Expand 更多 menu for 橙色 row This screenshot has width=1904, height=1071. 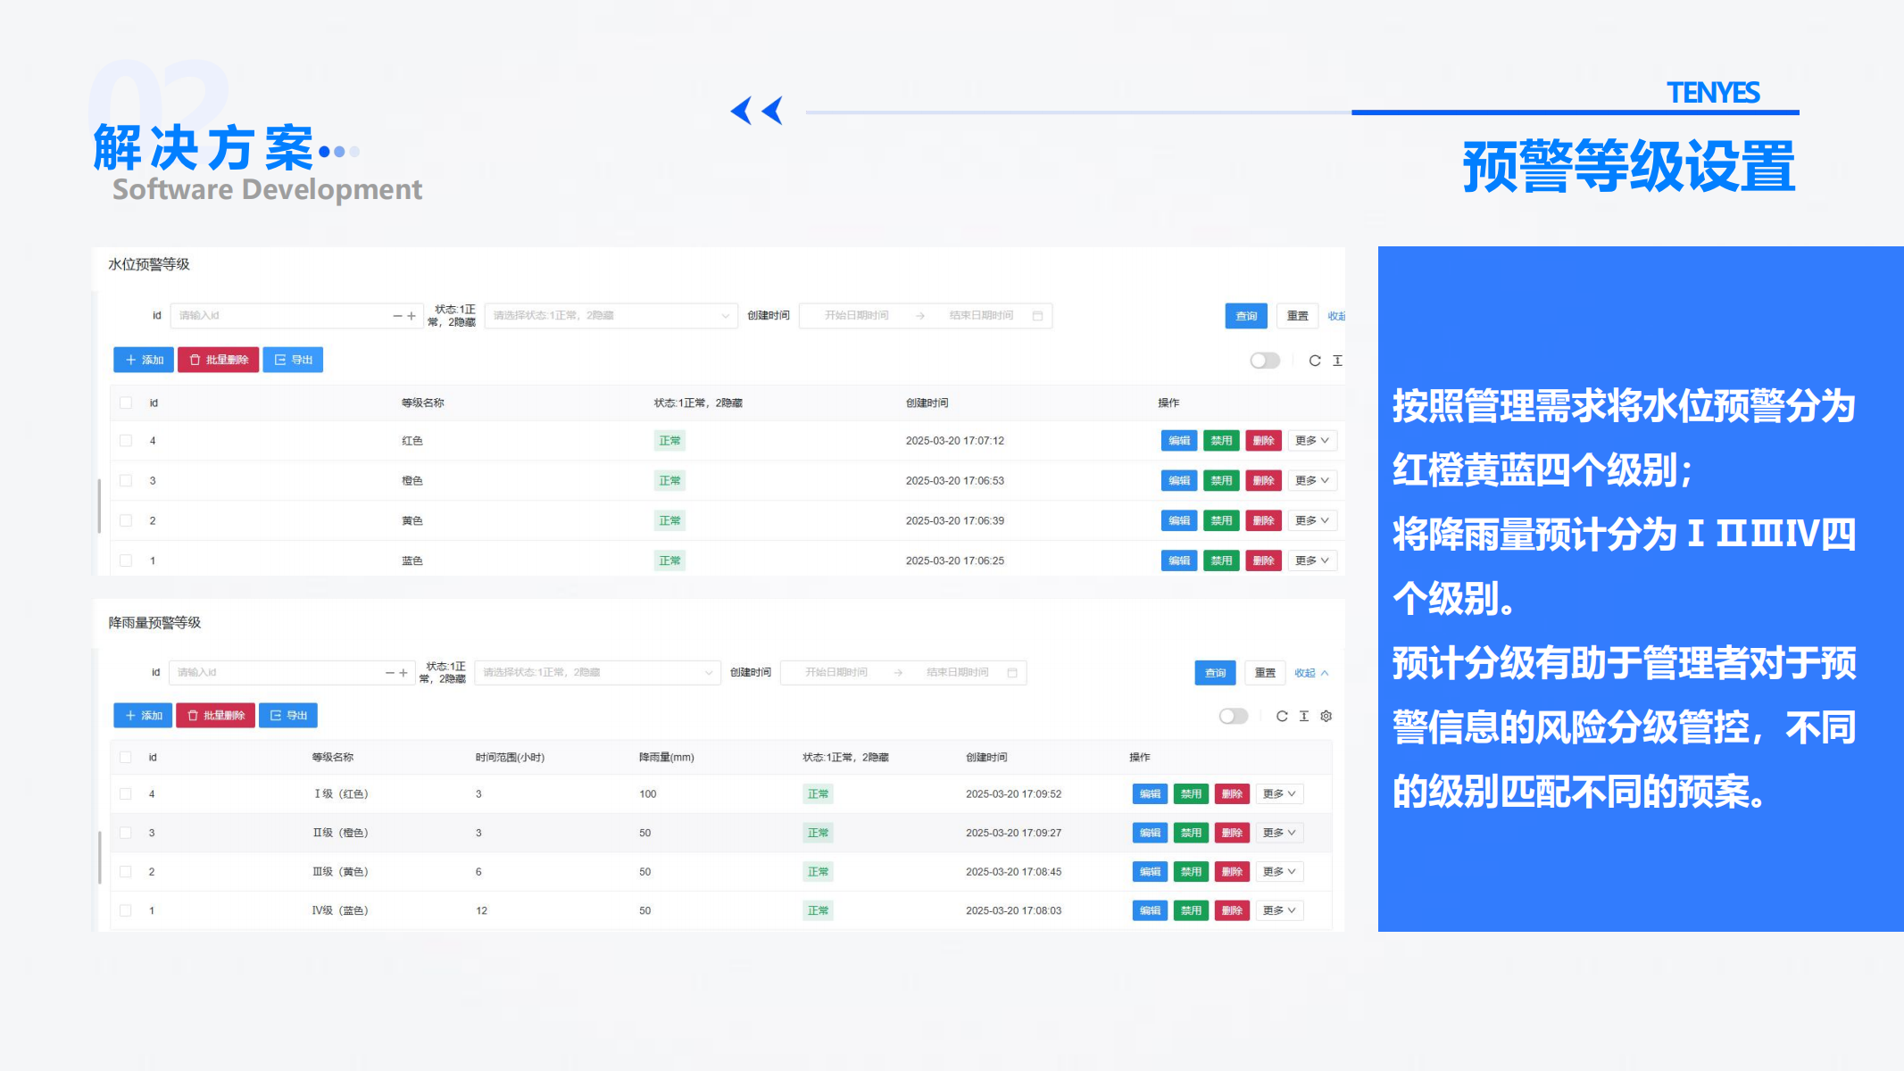pos(1311,481)
